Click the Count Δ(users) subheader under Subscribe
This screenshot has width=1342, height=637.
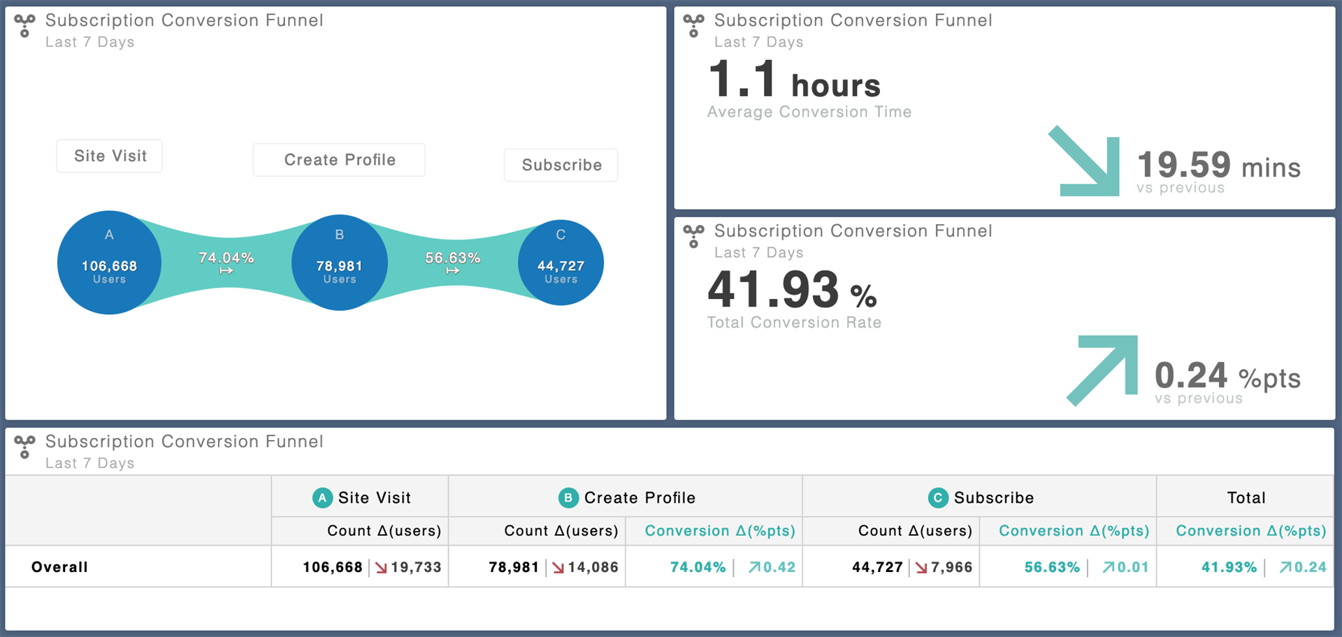pos(915,531)
